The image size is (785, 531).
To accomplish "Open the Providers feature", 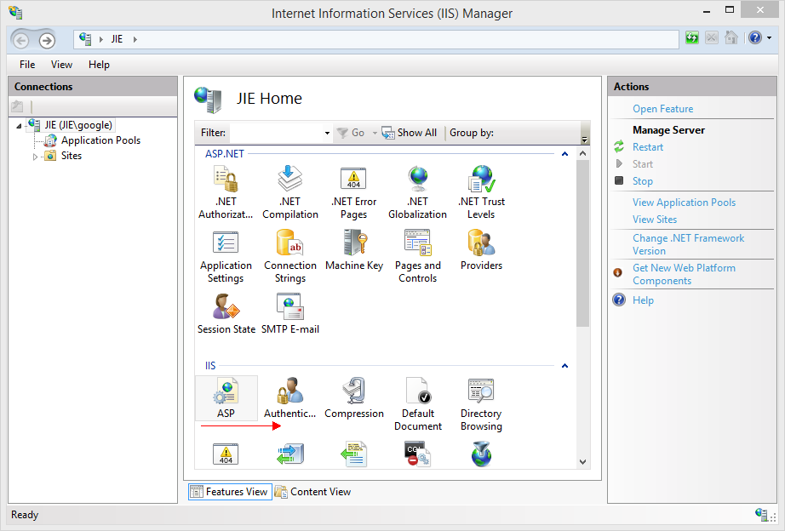I will click(481, 251).
